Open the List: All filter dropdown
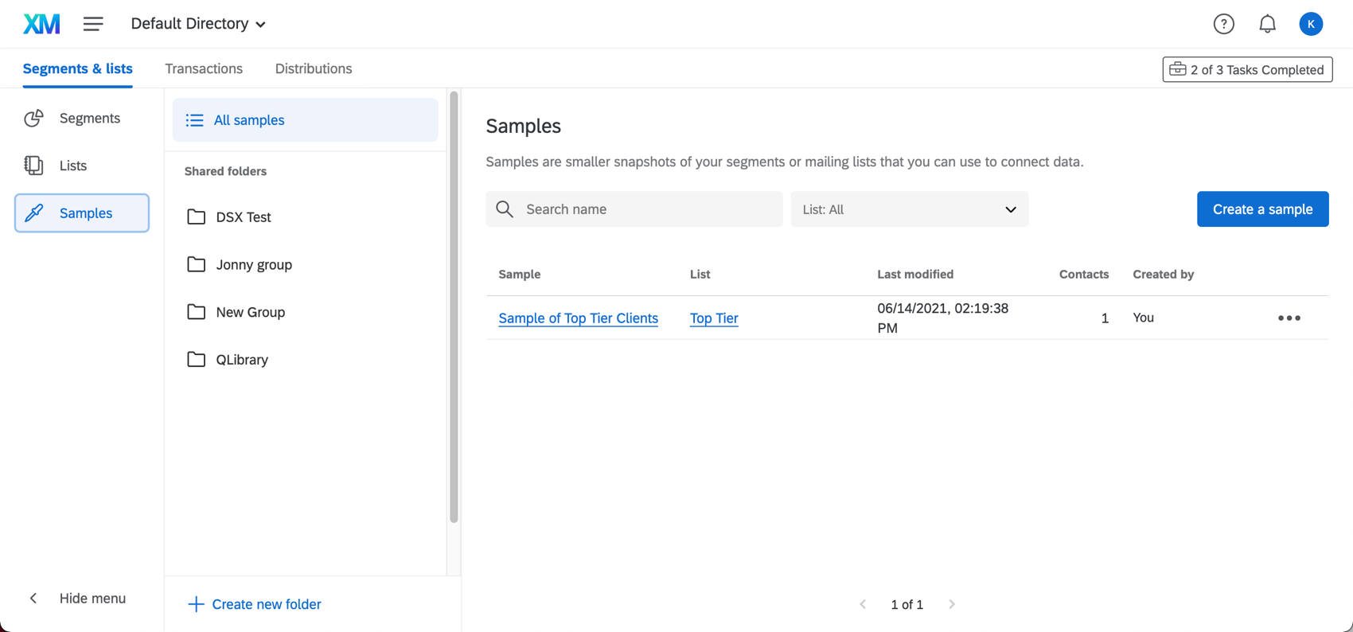This screenshot has width=1353, height=632. coord(909,209)
